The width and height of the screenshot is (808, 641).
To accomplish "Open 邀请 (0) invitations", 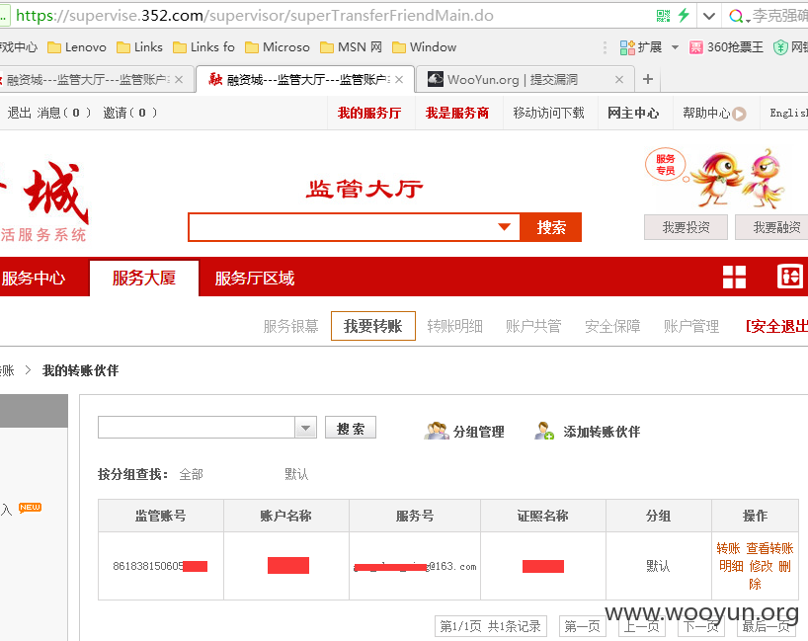I will (x=129, y=113).
